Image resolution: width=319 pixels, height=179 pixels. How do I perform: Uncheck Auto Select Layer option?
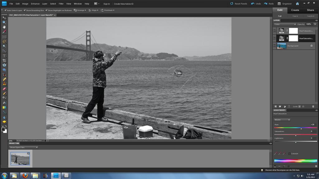click(6, 10)
